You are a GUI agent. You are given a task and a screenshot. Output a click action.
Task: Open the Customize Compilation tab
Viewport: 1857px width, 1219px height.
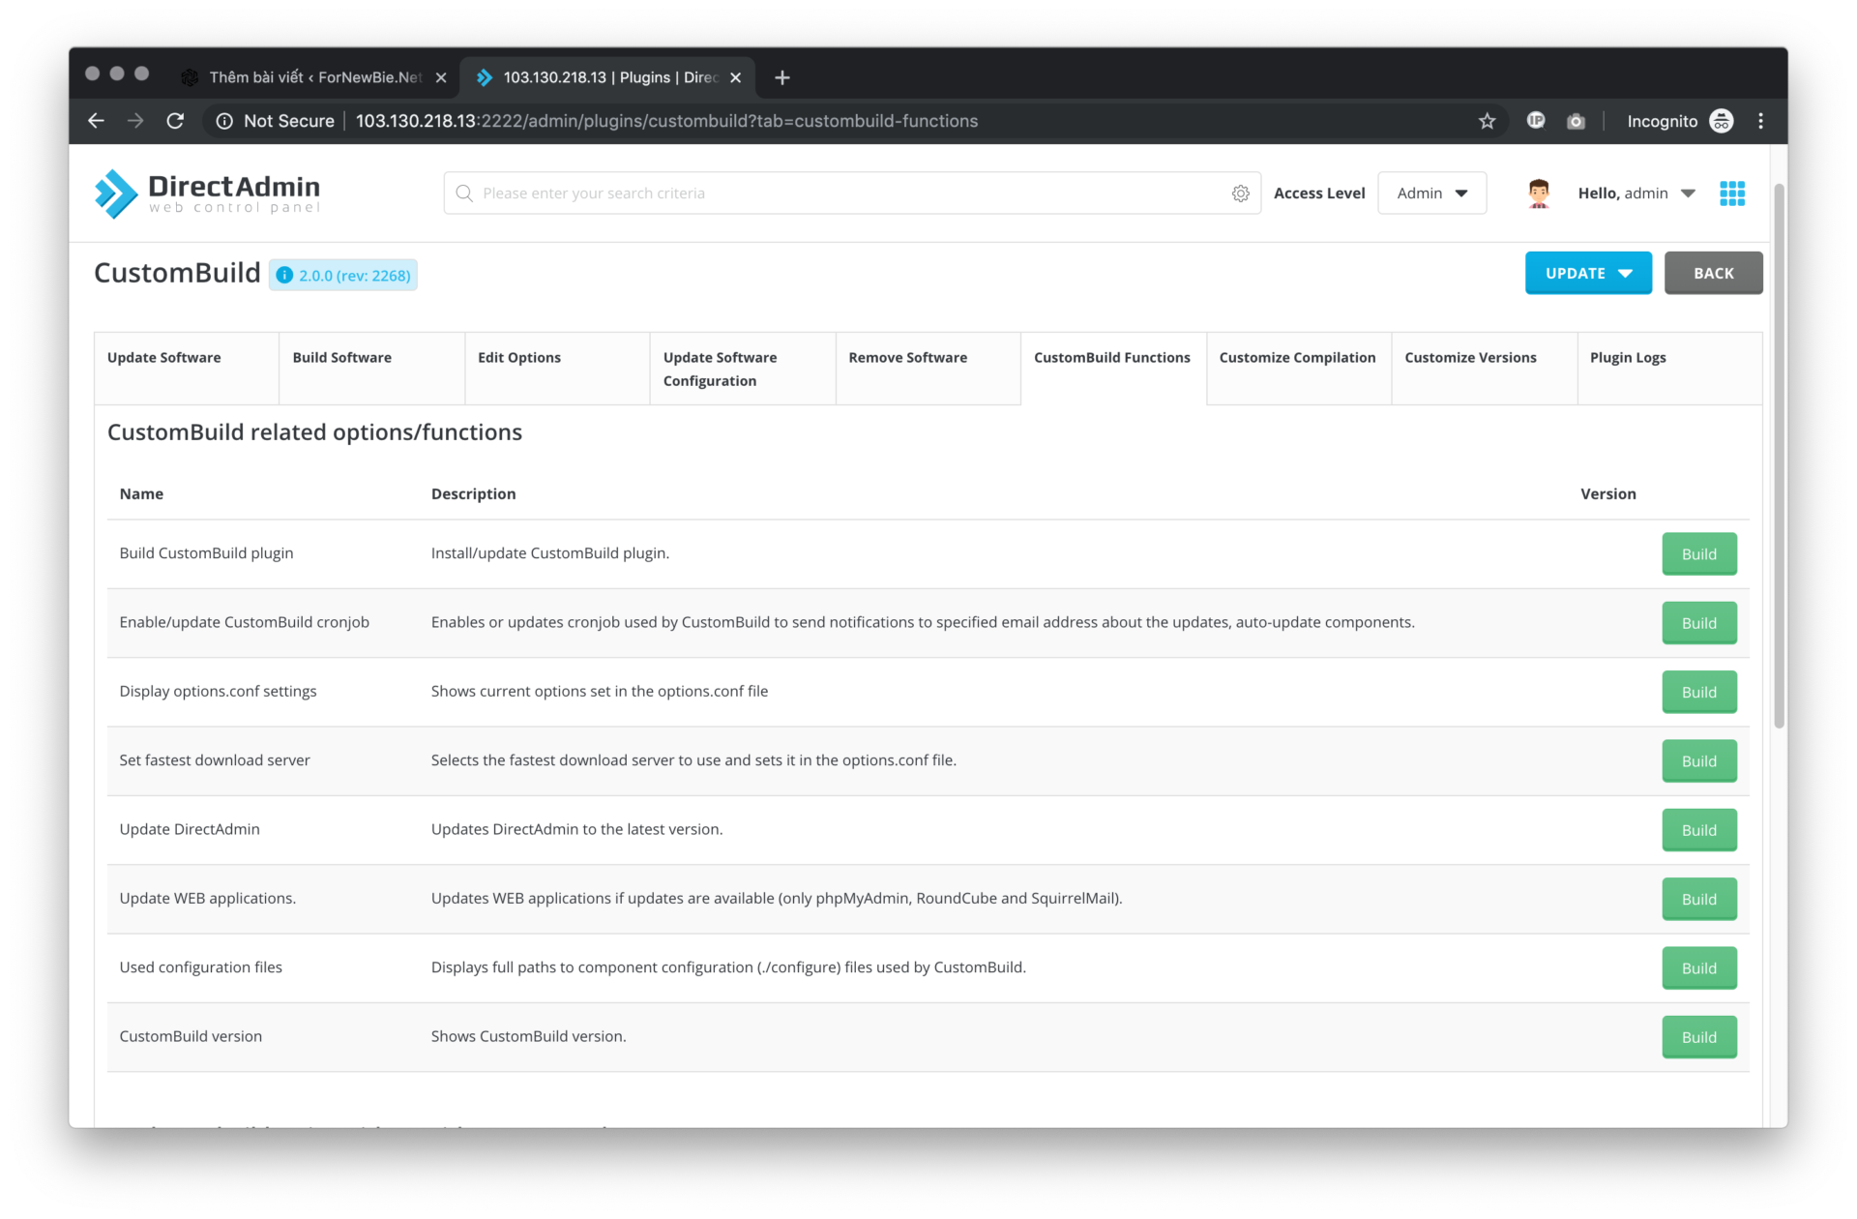pos(1299,369)
